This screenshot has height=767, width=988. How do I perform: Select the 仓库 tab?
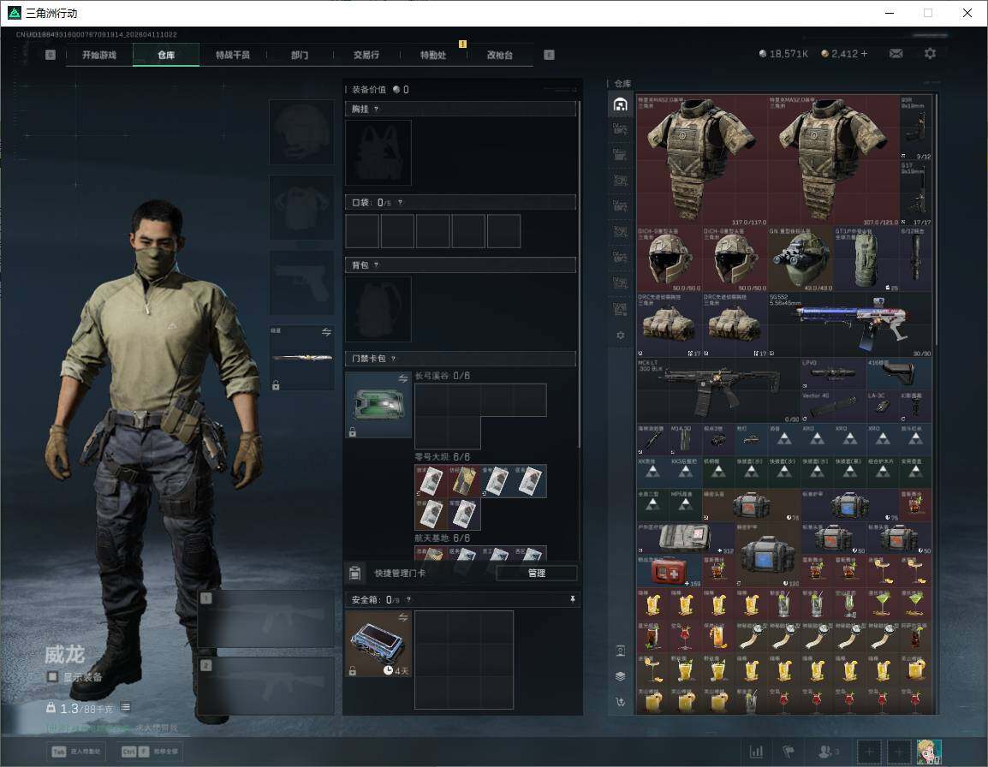coord(166,55)
